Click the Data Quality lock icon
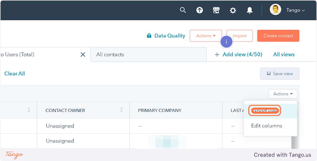 149,36
